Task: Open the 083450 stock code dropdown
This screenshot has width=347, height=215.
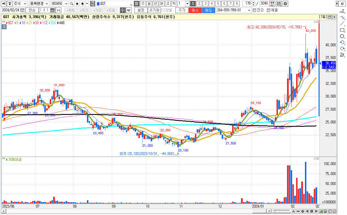Action: pos(67,4)
